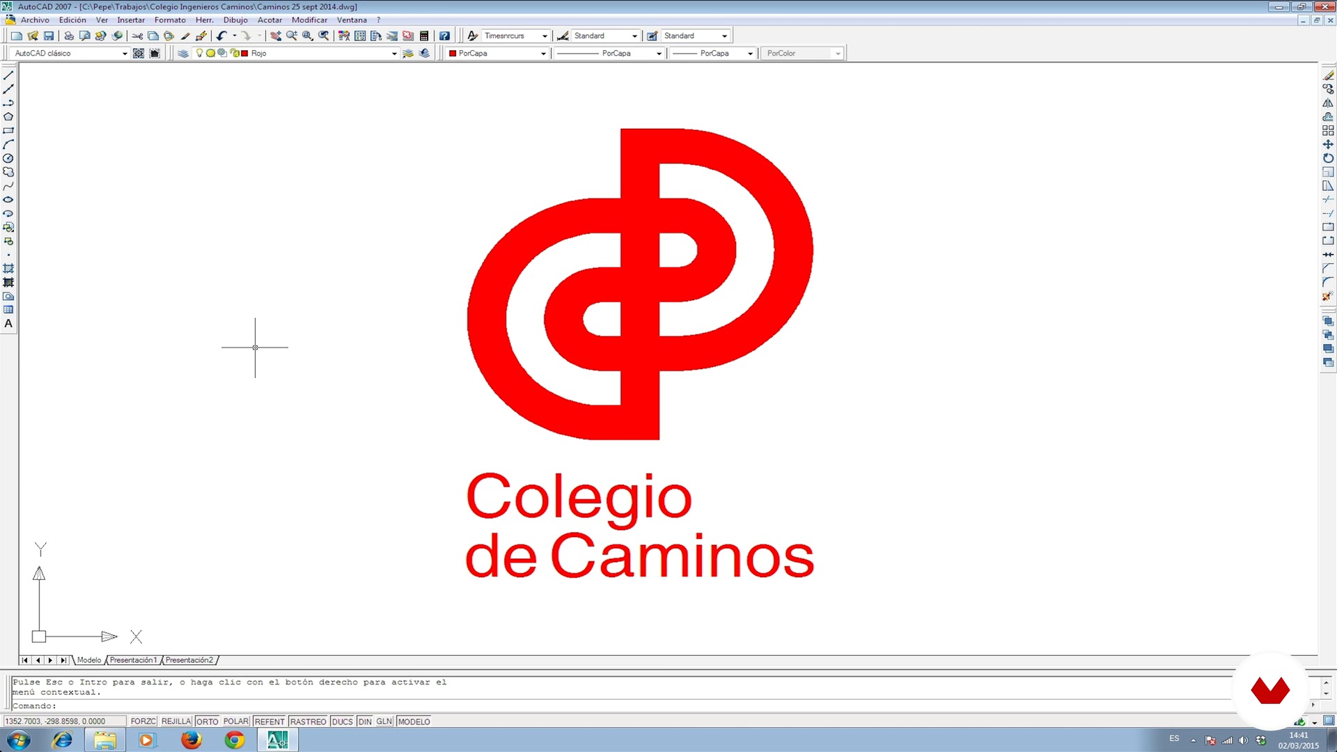Open the QuickCalc calculator icon
Image resolution: width=1337 pixels, height=752 pixels.
[424, 36]
